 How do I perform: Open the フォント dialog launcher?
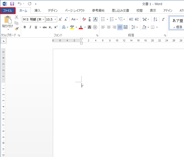(x=97, y=35)
